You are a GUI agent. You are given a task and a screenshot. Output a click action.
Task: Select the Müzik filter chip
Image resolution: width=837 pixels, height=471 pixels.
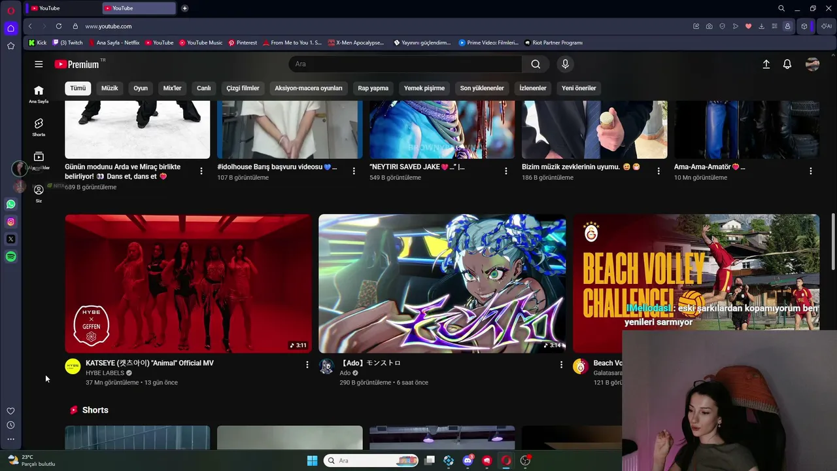click(x=110, y=88)
